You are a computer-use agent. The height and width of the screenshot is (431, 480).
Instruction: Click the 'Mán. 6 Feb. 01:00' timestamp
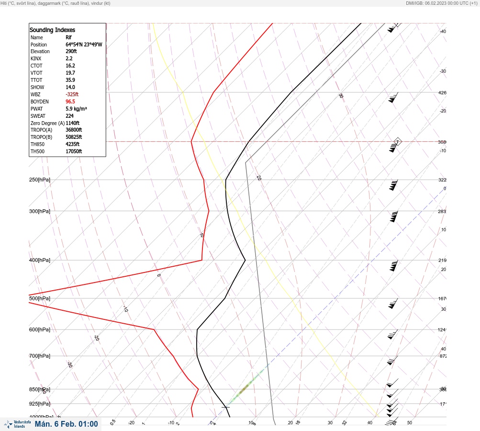66,424
